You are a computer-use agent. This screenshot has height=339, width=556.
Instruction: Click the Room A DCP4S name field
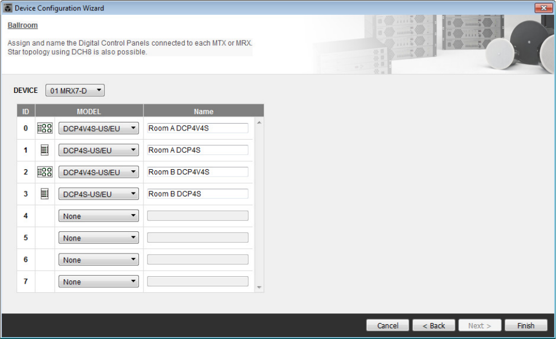coord(198,150)
